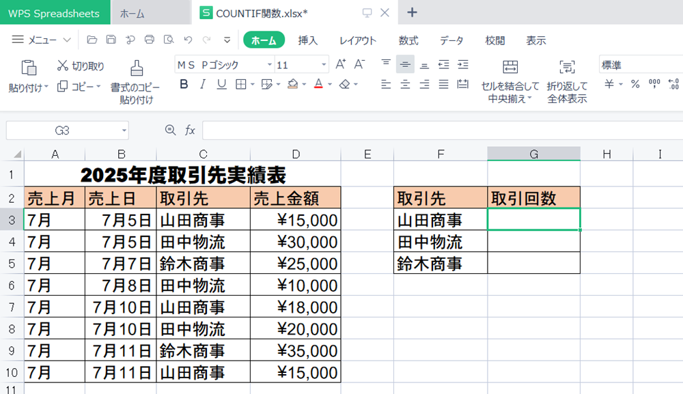Click the eraser clear icon
Image resolution: width=683 pixels, height=394 pixels.
(x=344, y=84)
